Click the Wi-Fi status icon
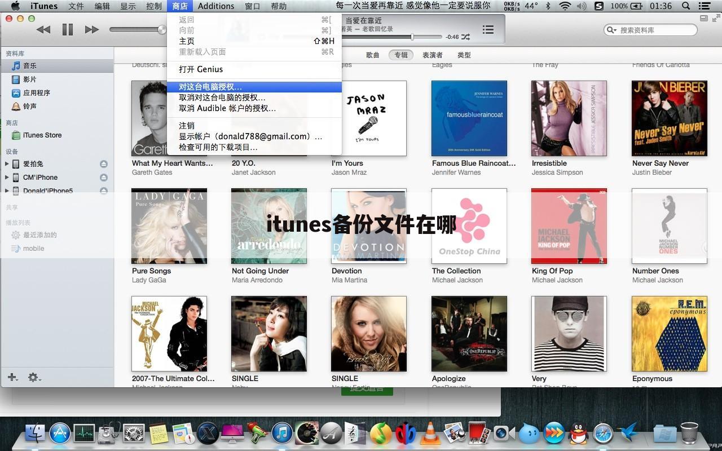This screenshot has height=451, width=722. [x=565, y=6]
